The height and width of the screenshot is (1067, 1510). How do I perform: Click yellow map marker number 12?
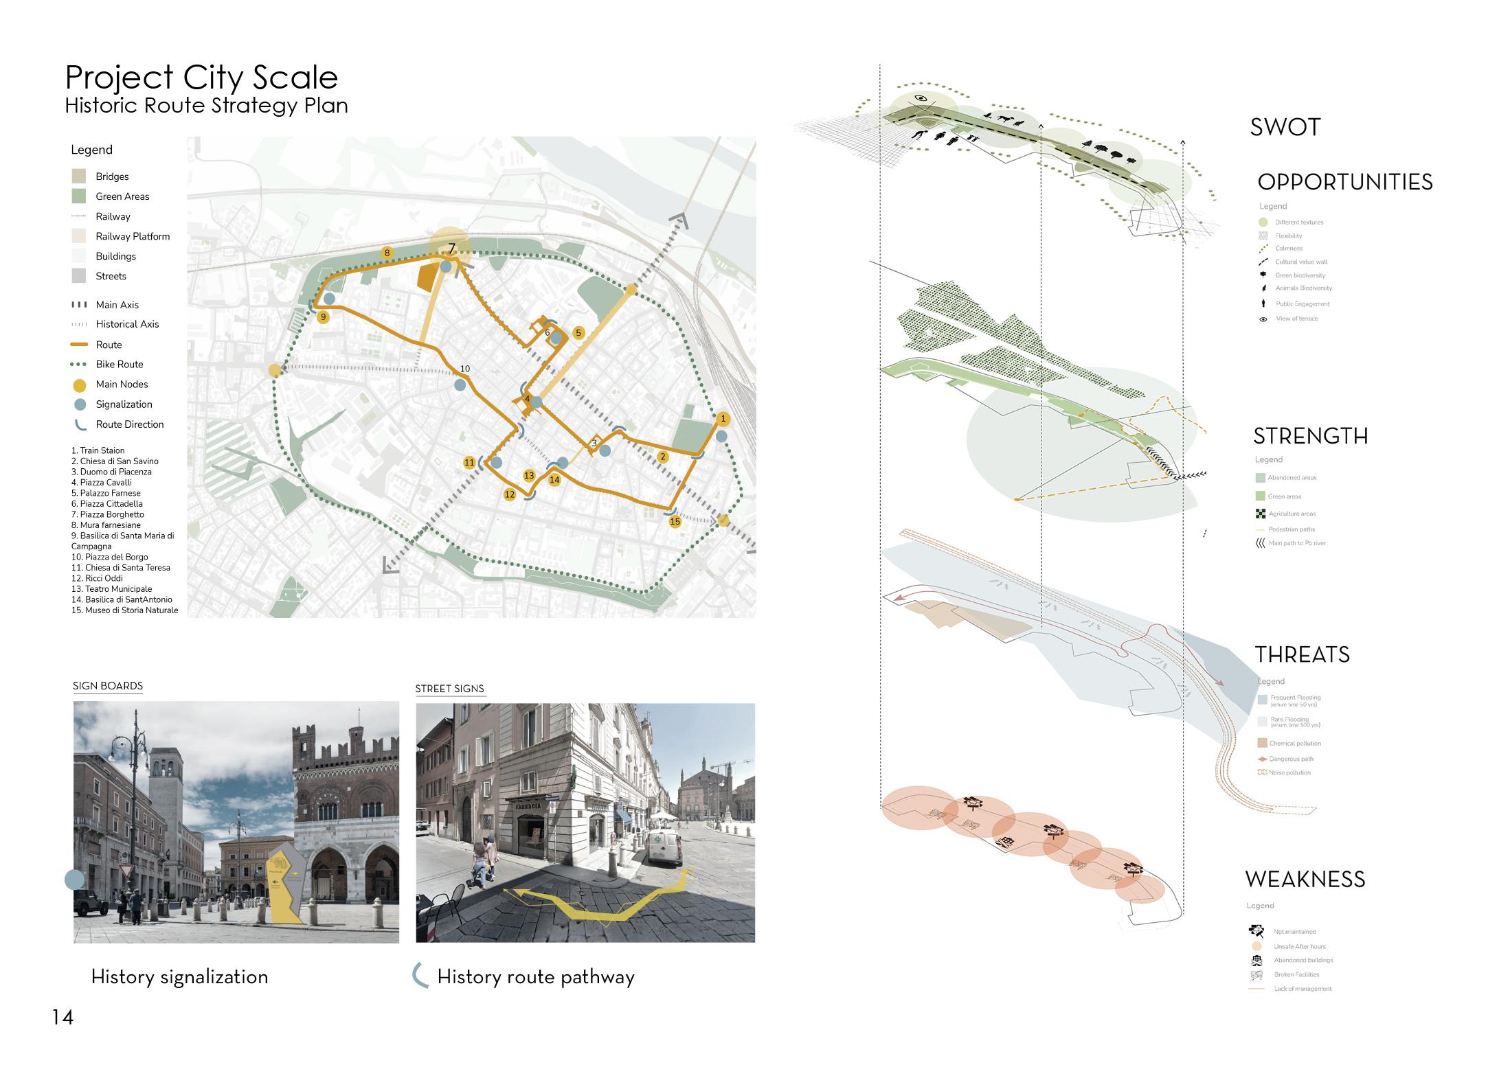[x=509, y=494]
